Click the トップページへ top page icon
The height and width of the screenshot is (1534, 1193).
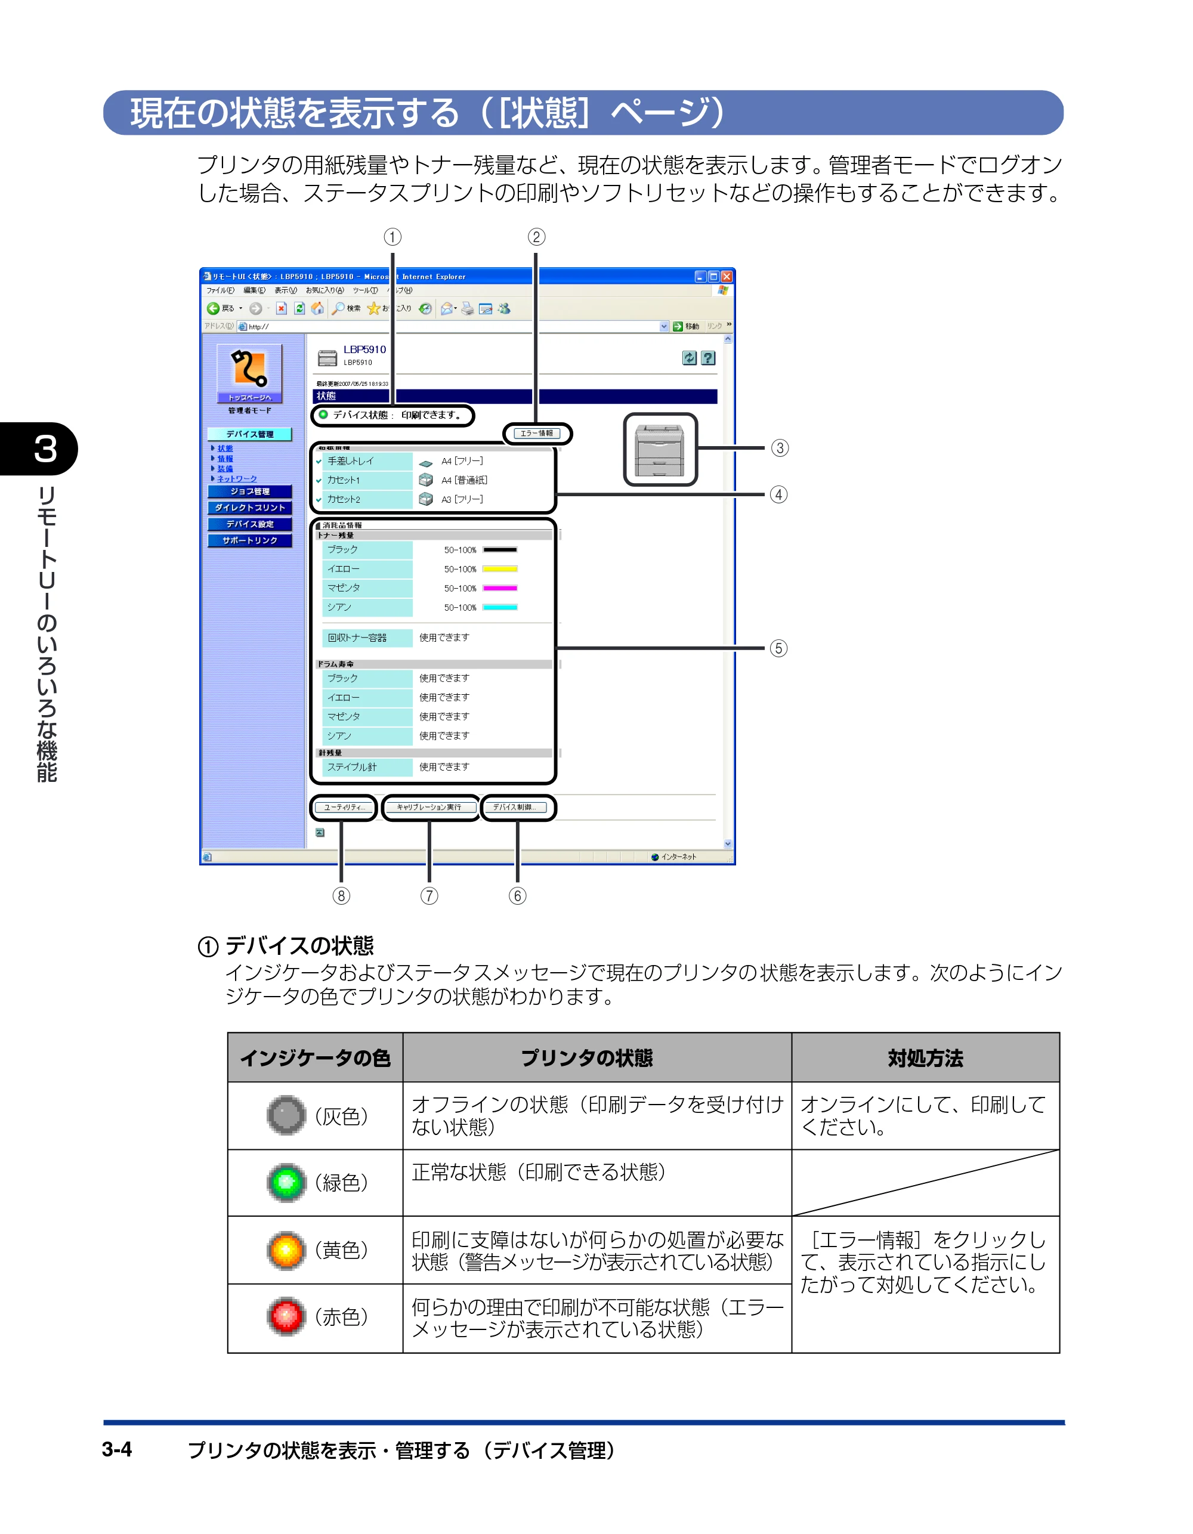tap(249, 374)
